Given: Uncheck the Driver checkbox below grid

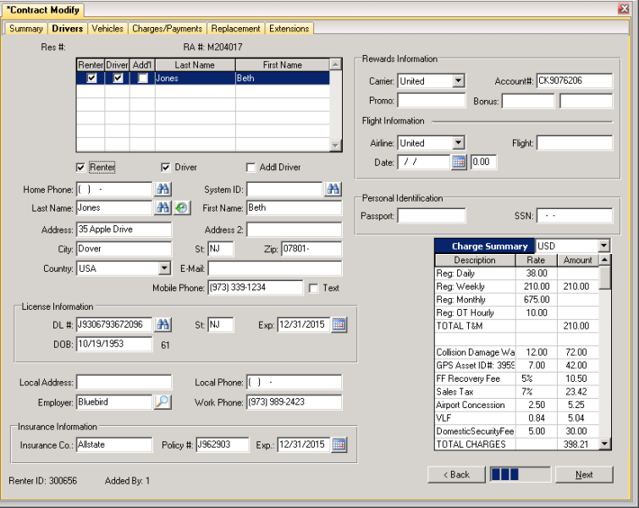Looking at the screenshot, I should [x=165, y=168].
